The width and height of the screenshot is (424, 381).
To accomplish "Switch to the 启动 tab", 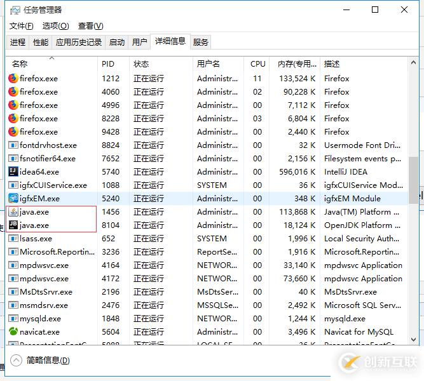I will point(117,42).
